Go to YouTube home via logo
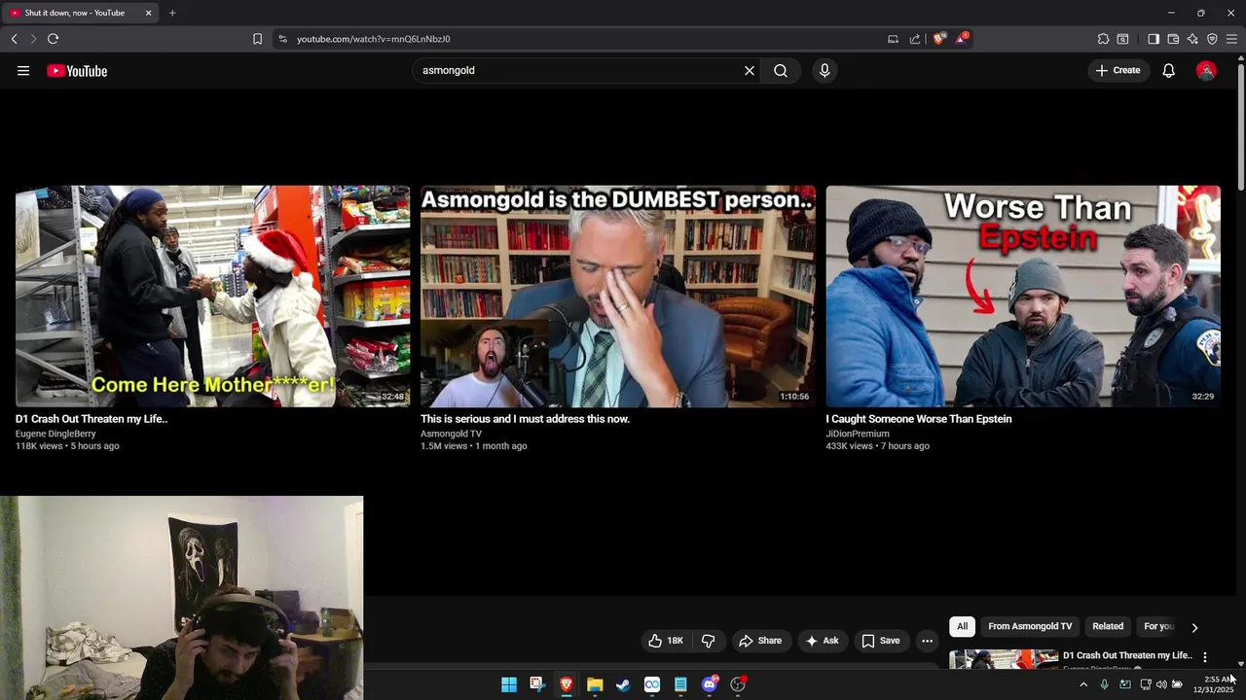The width and height of the screenshot is (1246, 700). (x=77, y=71)
